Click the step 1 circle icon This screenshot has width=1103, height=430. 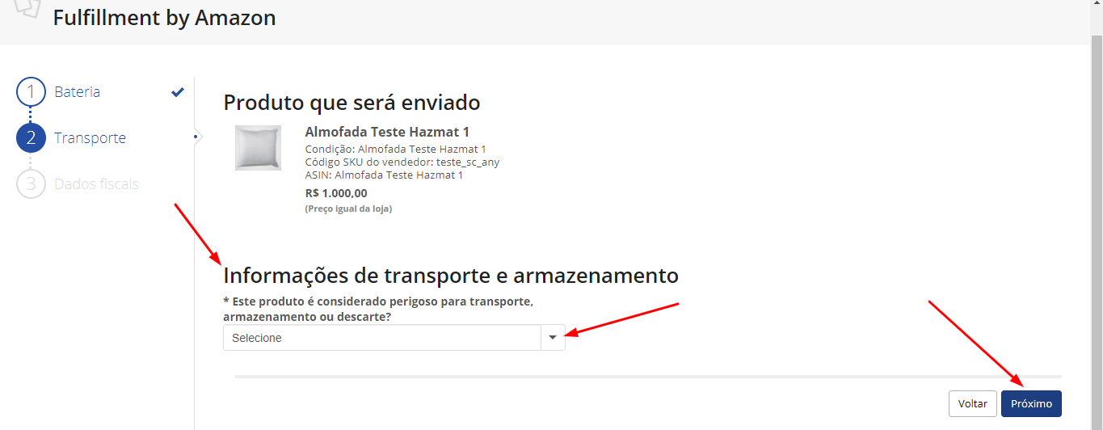[31, 92]
